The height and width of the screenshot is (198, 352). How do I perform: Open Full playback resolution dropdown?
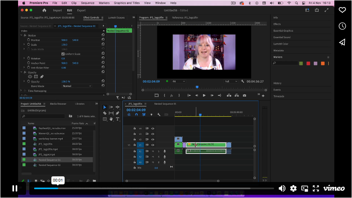[x=231, y=81]
